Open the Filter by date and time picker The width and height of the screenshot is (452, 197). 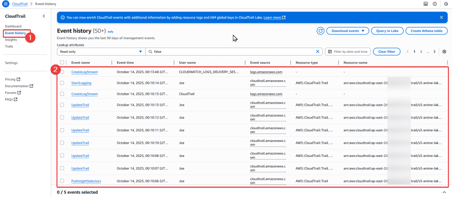pyautogui.click(x=348, y=52)
